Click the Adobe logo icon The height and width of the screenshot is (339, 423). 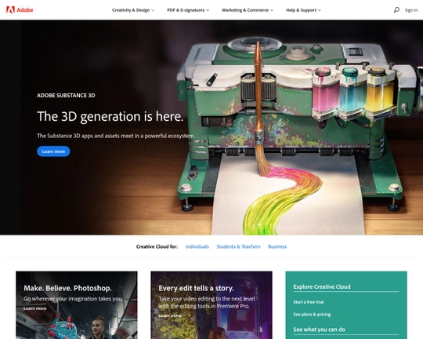[x=10, y=10]
